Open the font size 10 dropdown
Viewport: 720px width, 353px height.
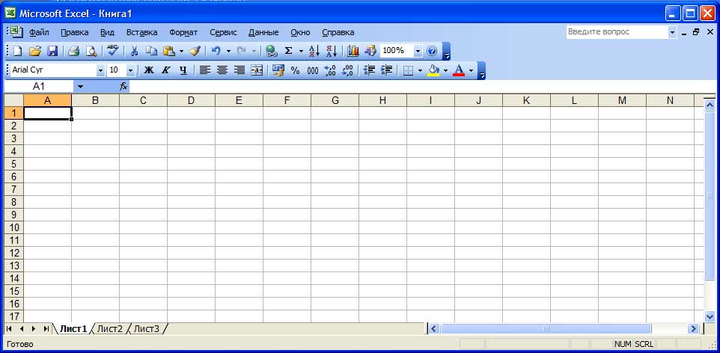[x=130, y=70]
